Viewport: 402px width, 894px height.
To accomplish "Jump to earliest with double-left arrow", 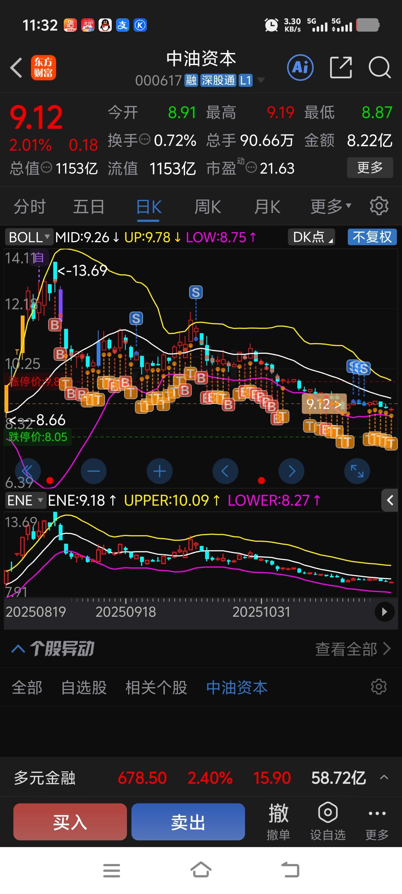I will click(x=27, y=471).
